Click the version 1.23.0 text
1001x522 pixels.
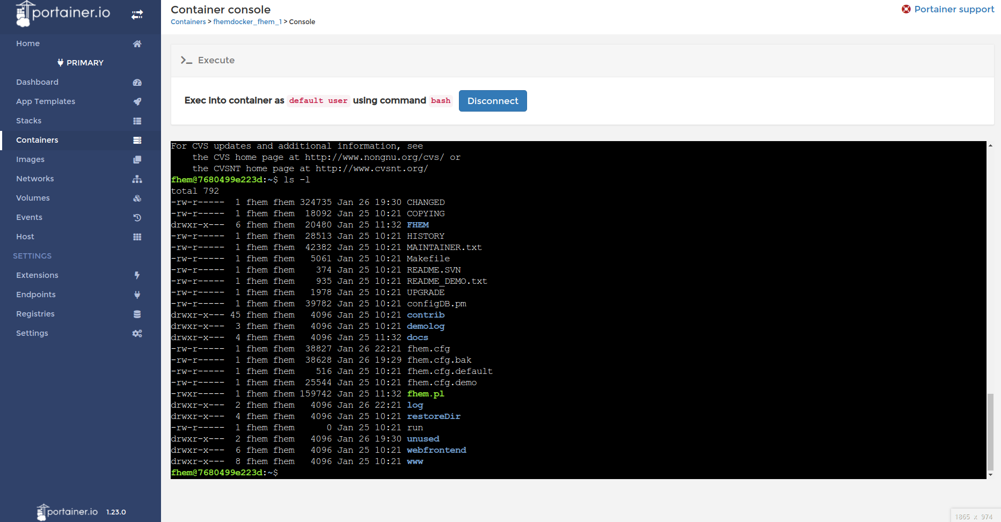click(116, 512)
